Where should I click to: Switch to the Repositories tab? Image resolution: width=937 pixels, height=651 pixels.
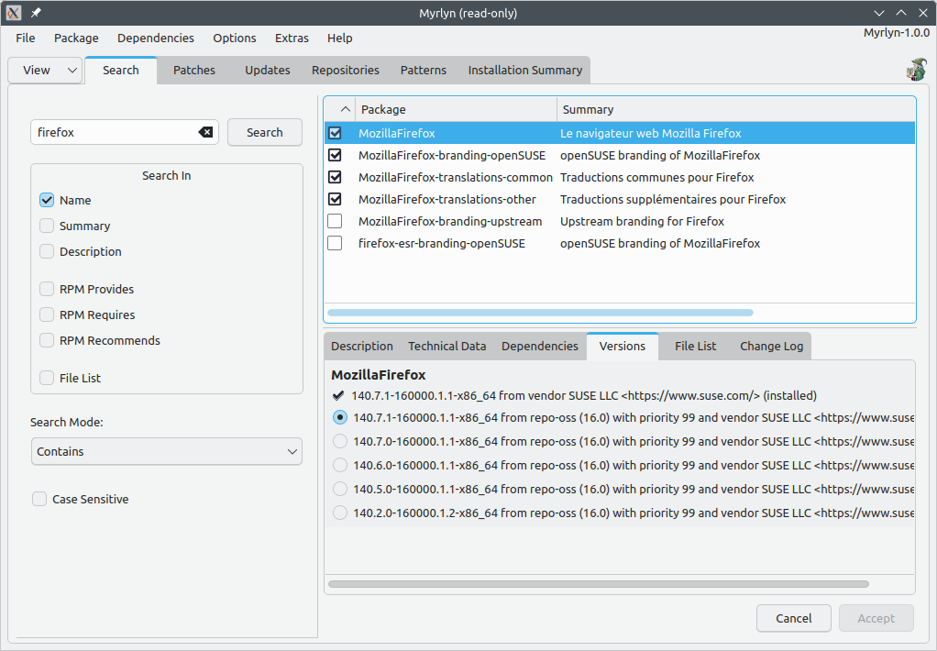(x=345, y=70)
